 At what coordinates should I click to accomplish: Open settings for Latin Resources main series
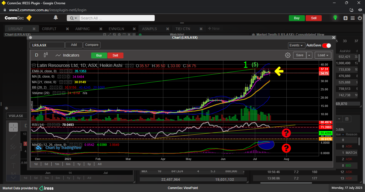coord(132,66)
